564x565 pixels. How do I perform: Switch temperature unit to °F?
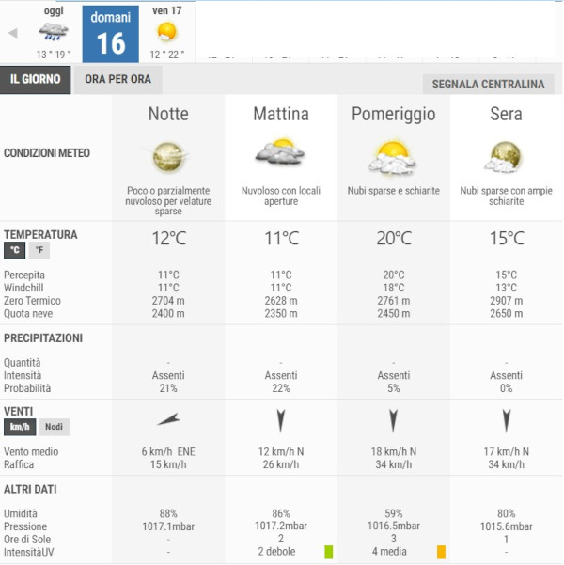click(x=39, y=250)
